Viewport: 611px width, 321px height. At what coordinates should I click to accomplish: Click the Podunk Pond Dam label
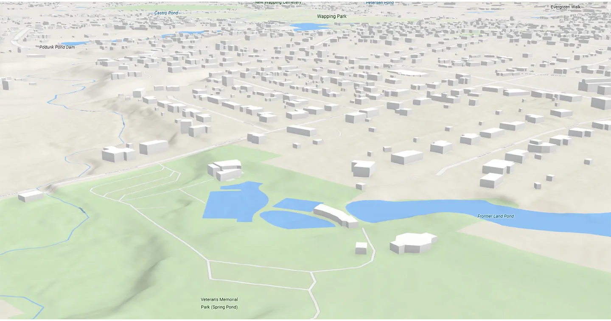coord(57,47)
